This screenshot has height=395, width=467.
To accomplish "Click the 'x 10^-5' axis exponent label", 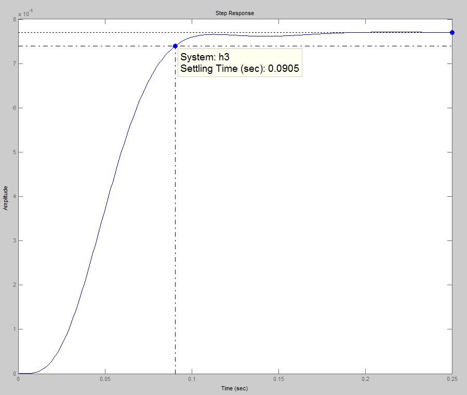I will 25,13.
